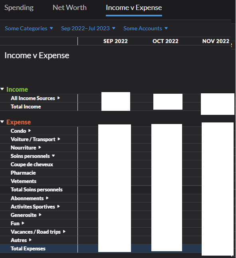Expand the Activites Sportives category arrow
This screenshot has width=236, height=258.
[x=59, y=206]
